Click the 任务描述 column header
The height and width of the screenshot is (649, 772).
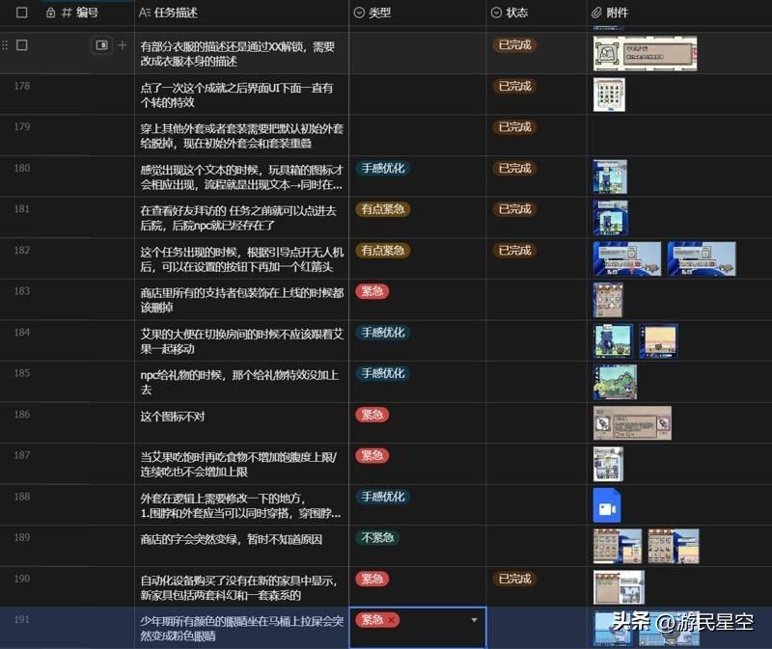176,13
